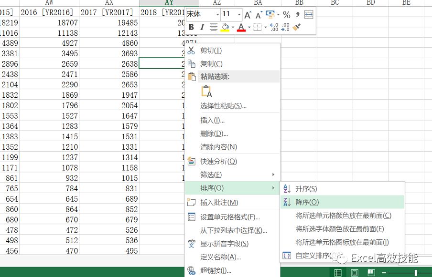Screen dimensions: 432x277
Task: Sort ascending with 升序(S)
Action: tap(342, 189)
